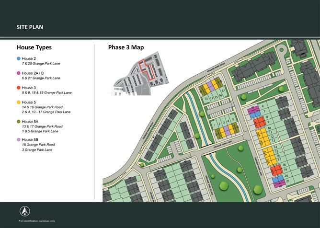Click the olive House 5A legend dot

18,122
